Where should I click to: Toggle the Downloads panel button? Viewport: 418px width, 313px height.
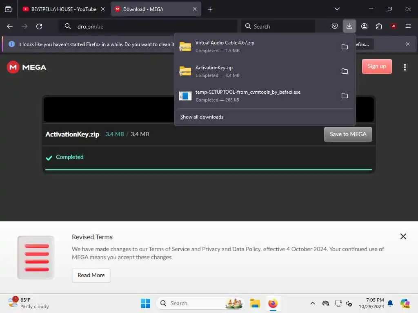(349, 26)
